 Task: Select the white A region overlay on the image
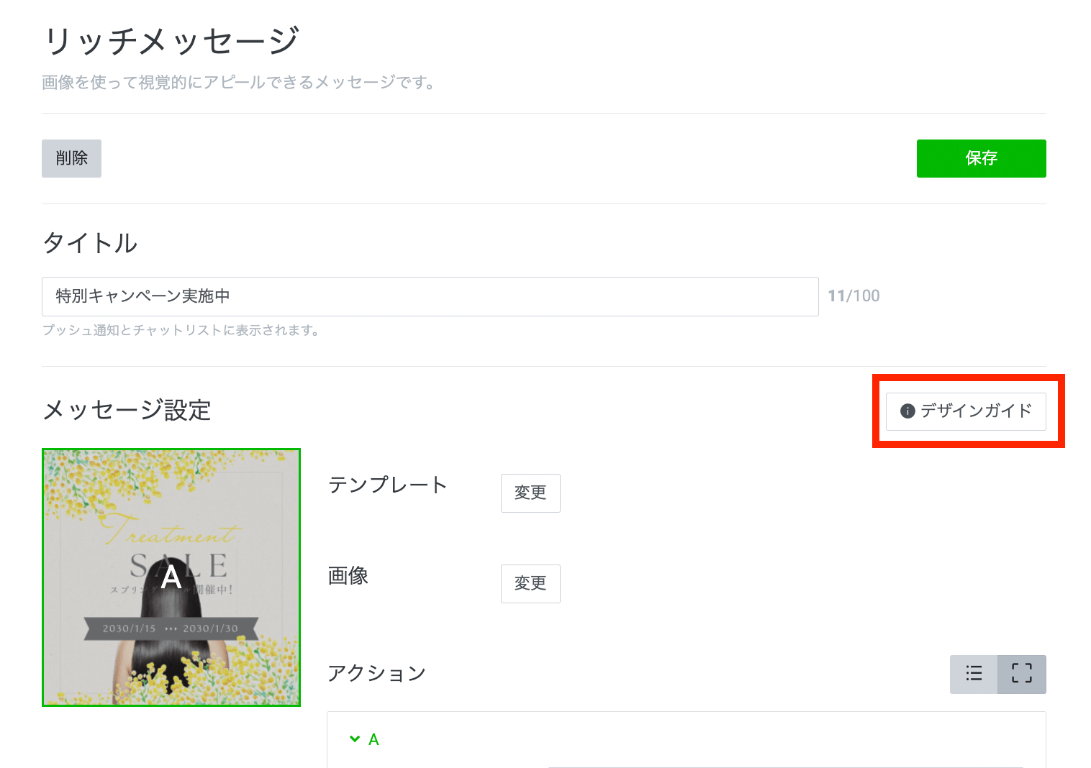[171, 577]
